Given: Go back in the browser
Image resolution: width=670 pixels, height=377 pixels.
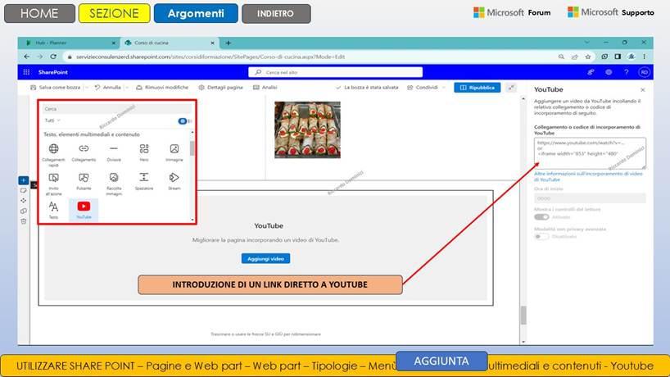Looking at the screenshot, I should (x=27, y=57).
